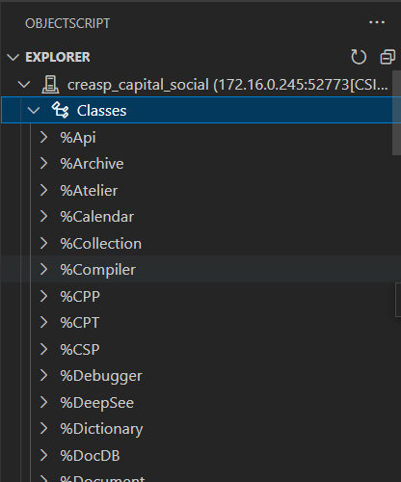Collapse the EXPLORER section chevron

(13, 58)
